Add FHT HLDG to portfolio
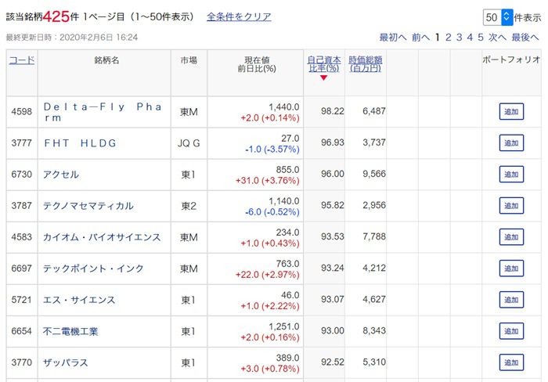Screen dimensions: 548x382 click(x=511, y=143)
